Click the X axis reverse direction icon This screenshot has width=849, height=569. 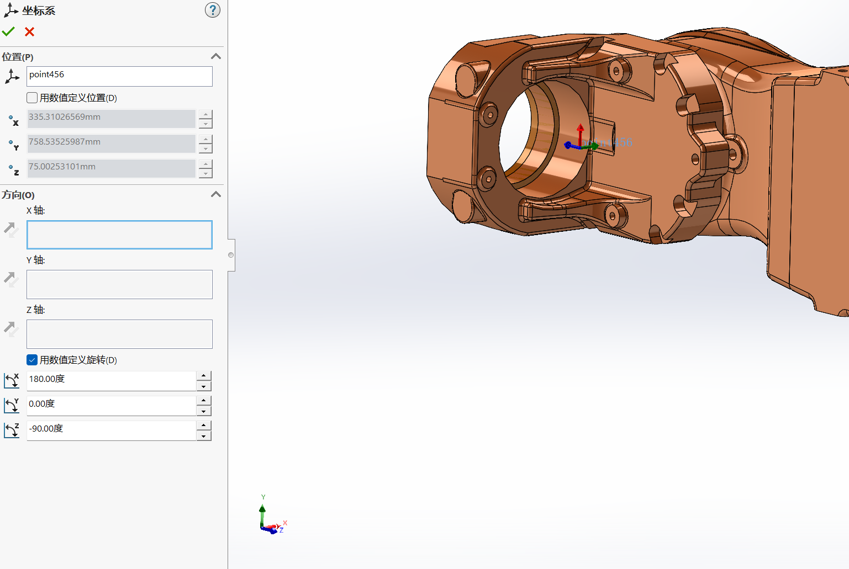(11, 229)
